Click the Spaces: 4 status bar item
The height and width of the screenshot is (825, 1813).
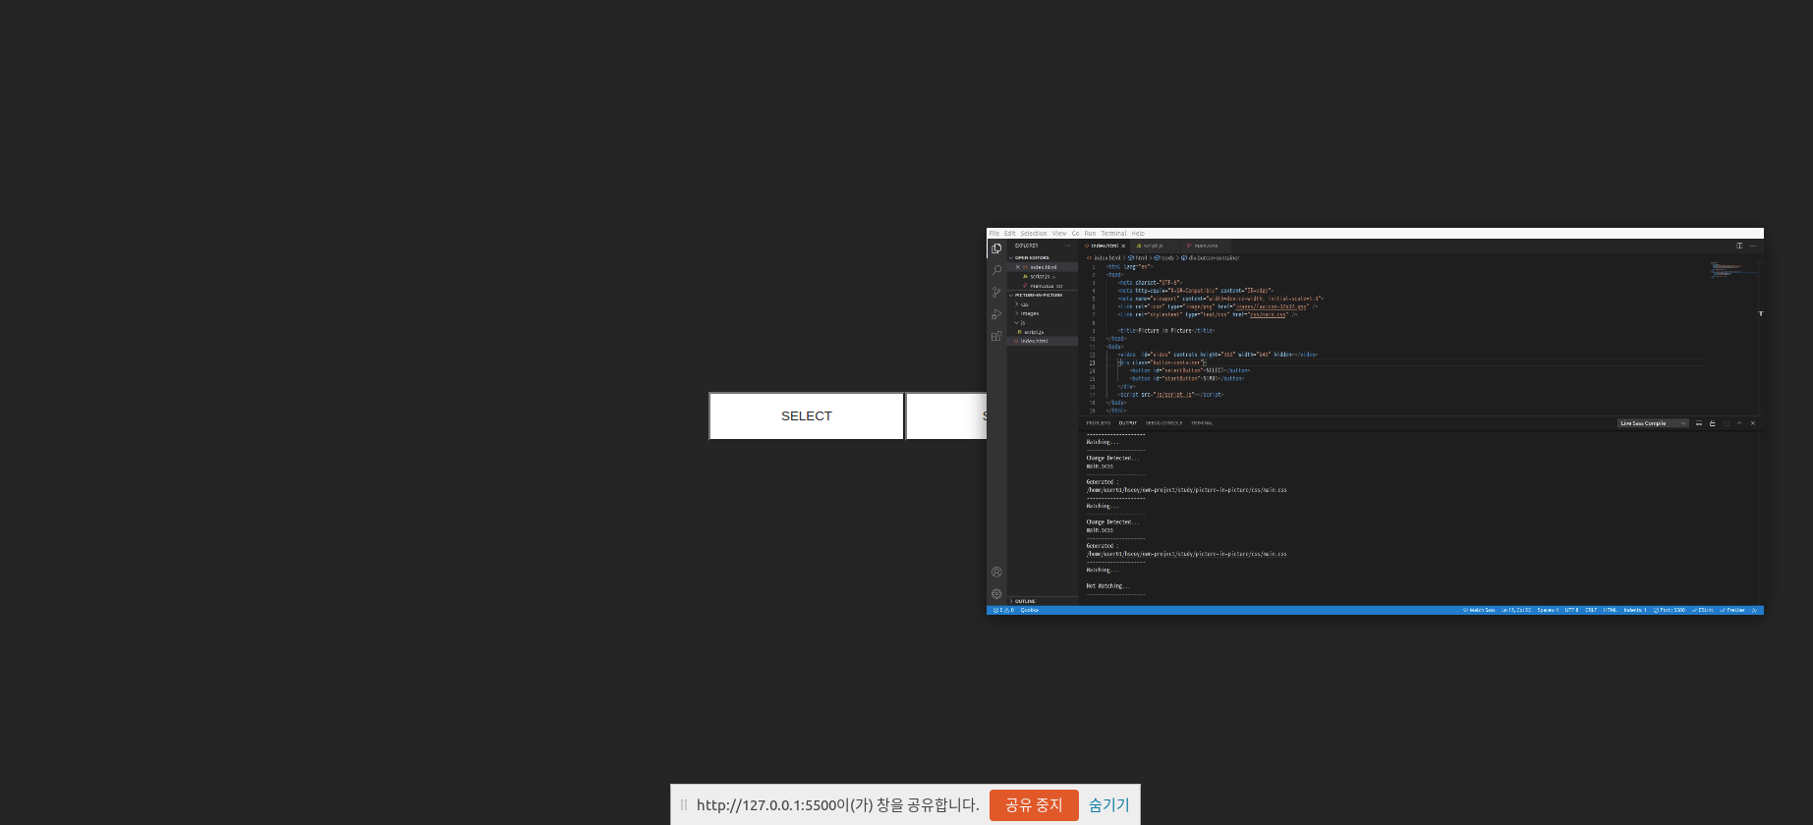tap(1548, 610)
